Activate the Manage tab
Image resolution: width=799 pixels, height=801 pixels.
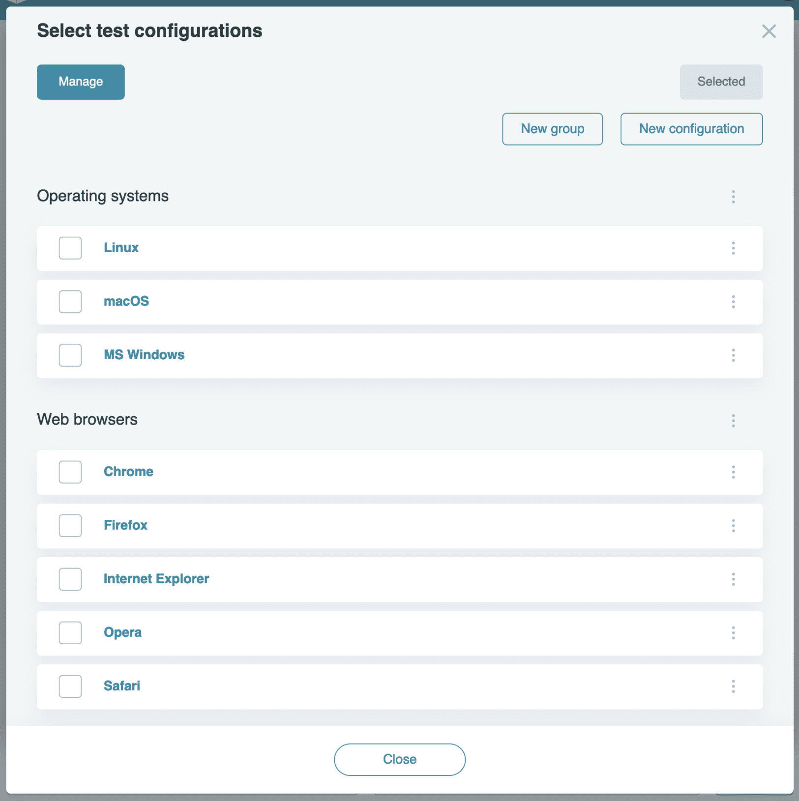[80, 82]
